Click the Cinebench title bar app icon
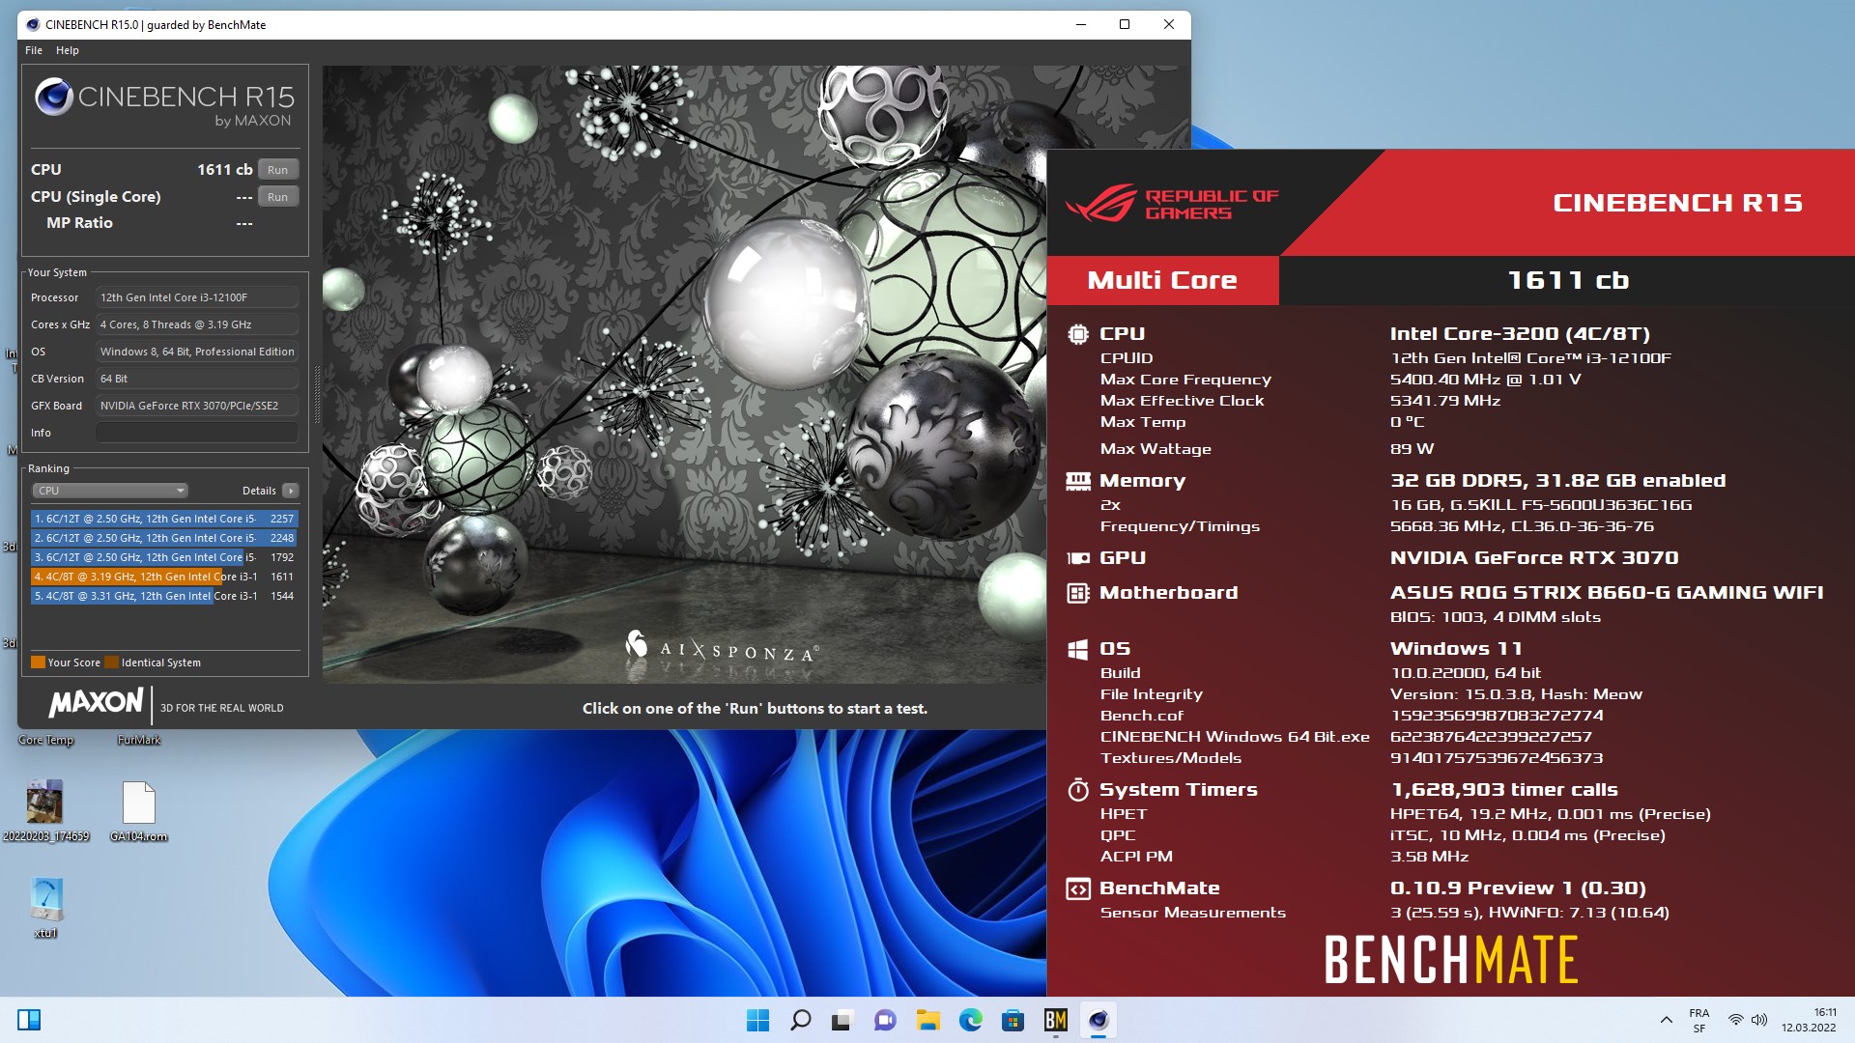Screen dimensions: 1855x1043 pyautogui.click(x=33, y=25)
